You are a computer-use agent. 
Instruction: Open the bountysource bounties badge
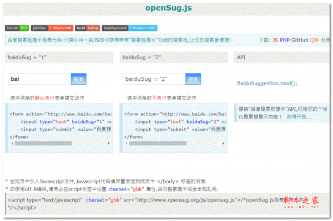129,28
